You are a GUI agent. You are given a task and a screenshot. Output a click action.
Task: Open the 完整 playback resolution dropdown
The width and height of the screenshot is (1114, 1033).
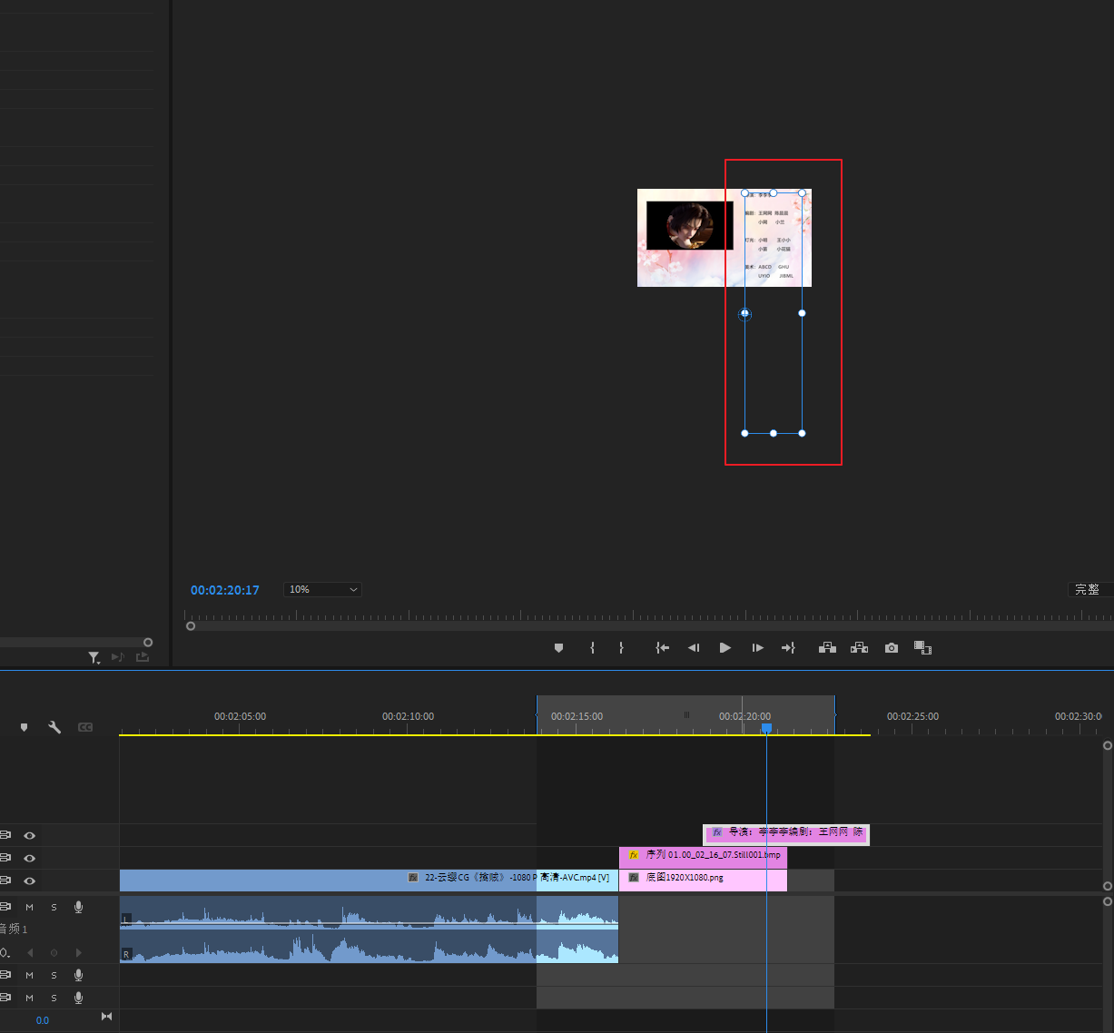[x=1089, y=590]
